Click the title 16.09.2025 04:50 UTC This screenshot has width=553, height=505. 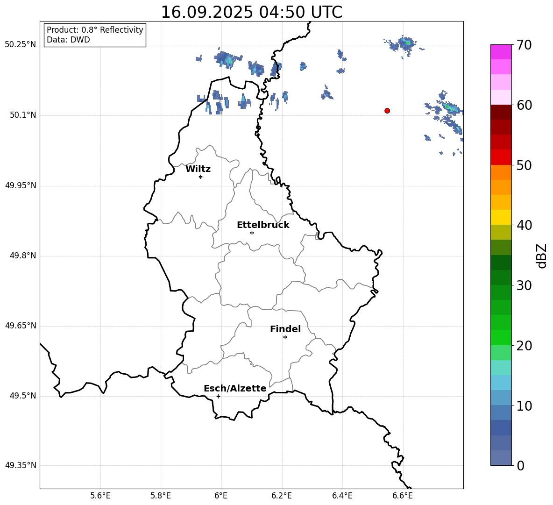click(x=251, y=12)
